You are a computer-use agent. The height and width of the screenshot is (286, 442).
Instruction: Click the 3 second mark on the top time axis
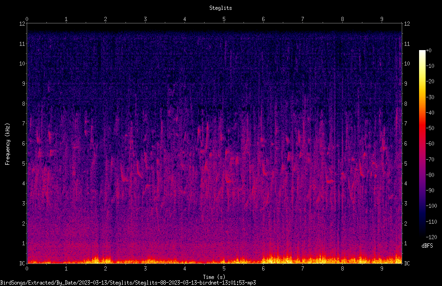pos(145,19)
